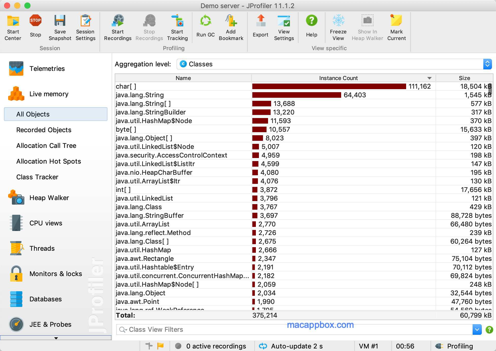This screenshot has width=496, height=351.
Task: Click the 17,656 kB size cell
Action: click(464, 190)
